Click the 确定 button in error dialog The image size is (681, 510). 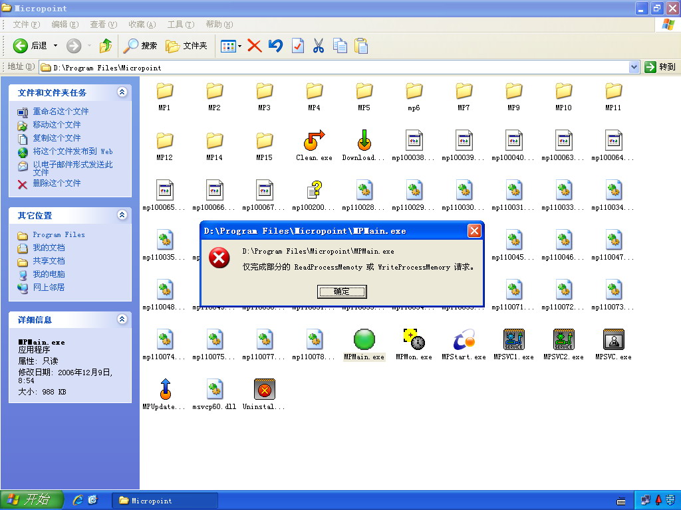[342, 292]
